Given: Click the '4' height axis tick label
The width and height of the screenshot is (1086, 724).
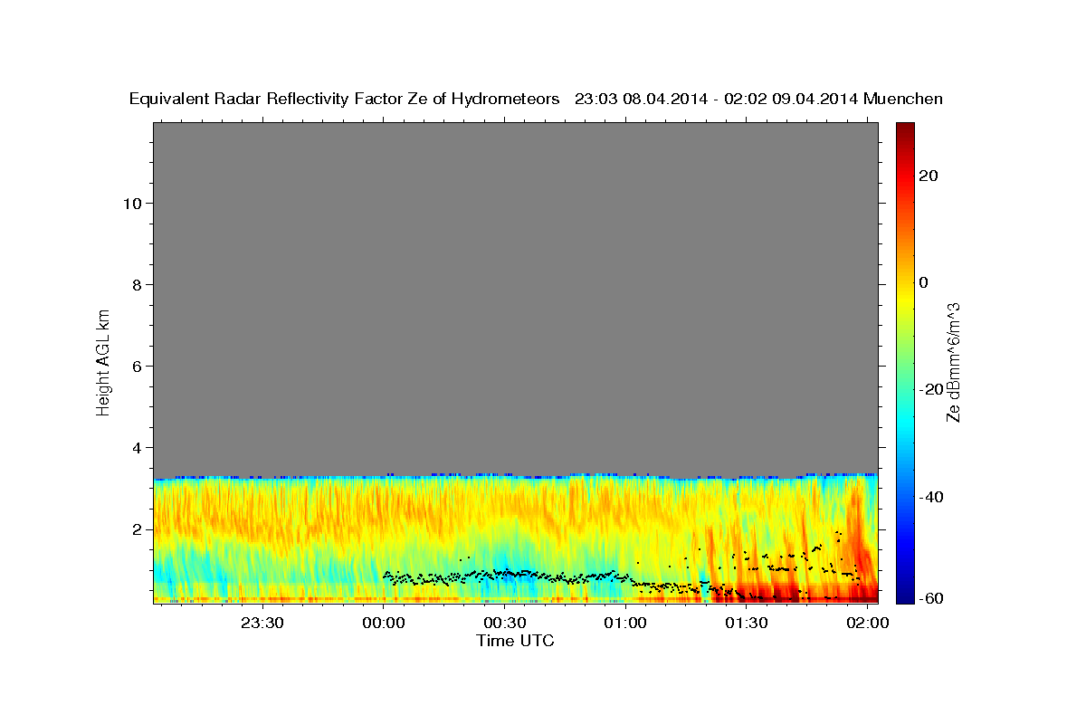Looking at the screenshot, I should click(136, 447).
